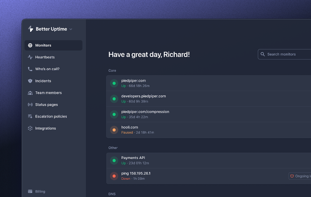Click 'Up · 66d 18h 26m' status text
Image resolution: width=311 pixels, height=197 pixels.
tap(135, 86)
